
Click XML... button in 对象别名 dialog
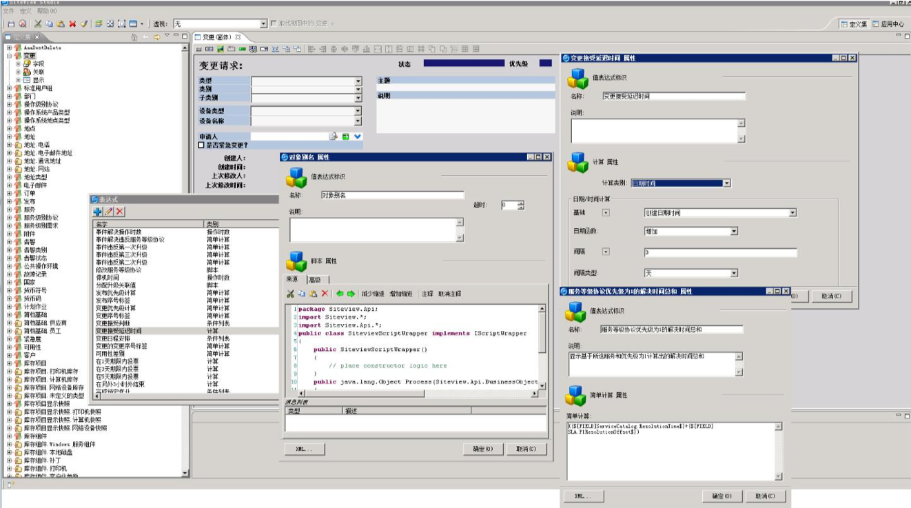pos(305,449)
